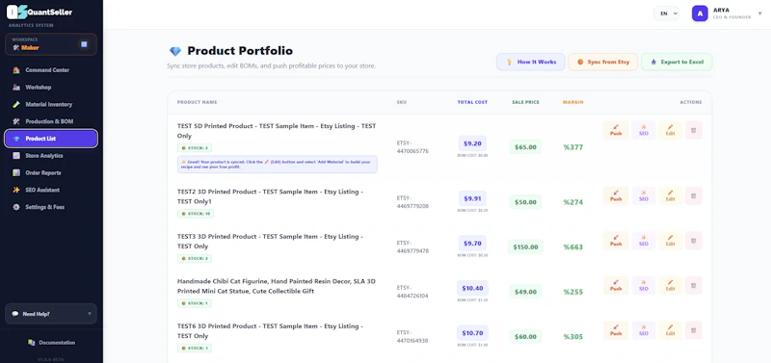This screenshot has width=771, height=363.
Task: Click the $9.20 total cost value
Action: (x=472, y=143)
